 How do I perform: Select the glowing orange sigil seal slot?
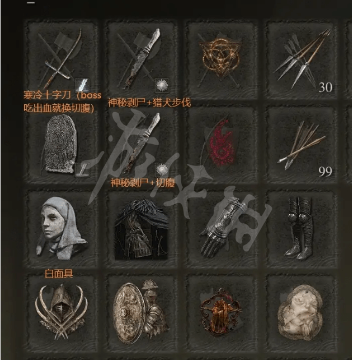click(220, 59)
